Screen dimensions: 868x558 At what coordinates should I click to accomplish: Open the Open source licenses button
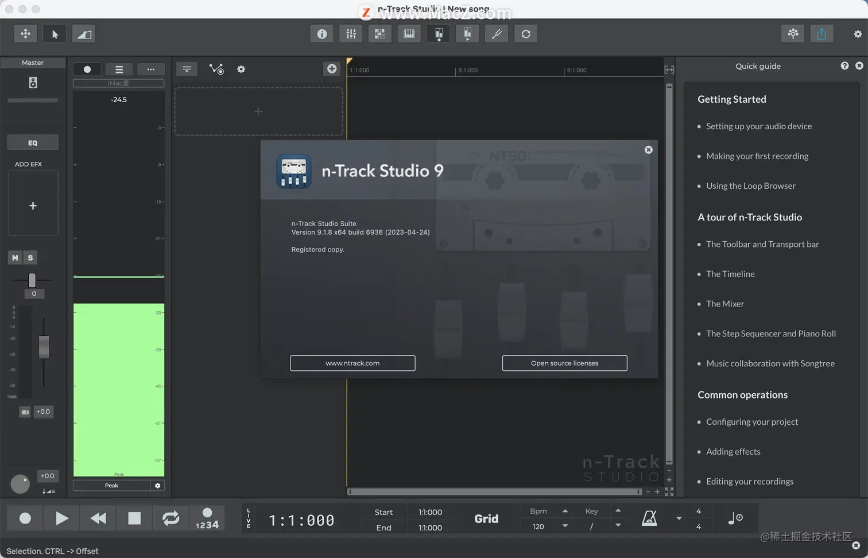(564, 363)
